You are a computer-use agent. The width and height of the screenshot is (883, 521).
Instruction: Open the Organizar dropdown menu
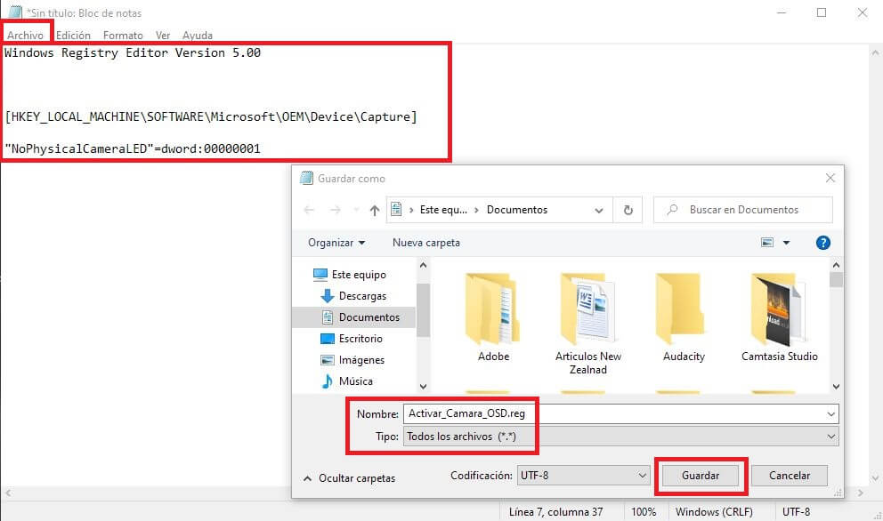(x=336, y=243)
